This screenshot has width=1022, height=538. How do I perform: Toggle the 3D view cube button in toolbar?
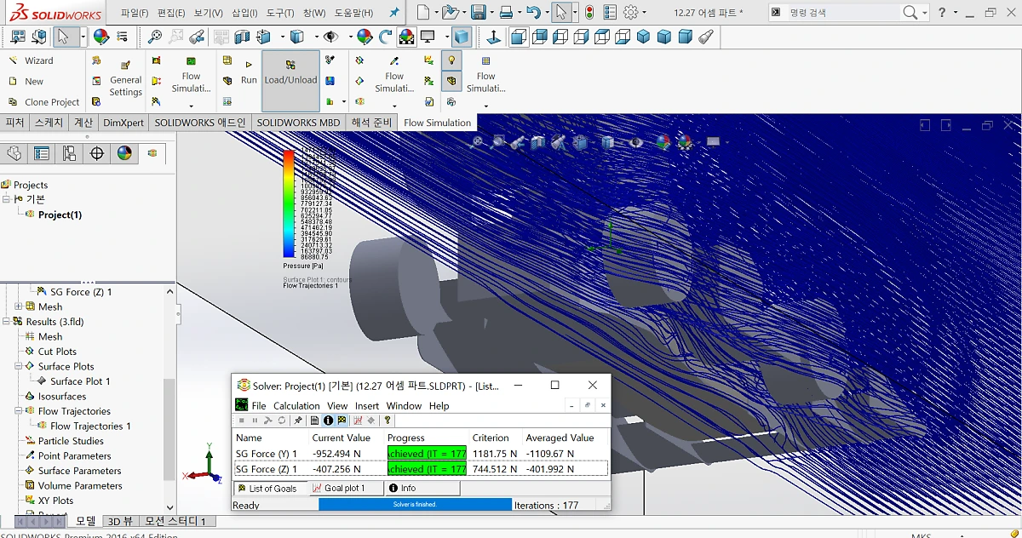tap(461, 37)
